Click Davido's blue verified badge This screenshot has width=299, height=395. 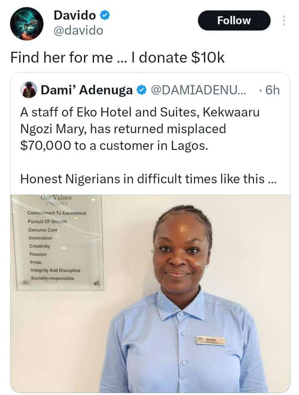[x=105, y=16]
